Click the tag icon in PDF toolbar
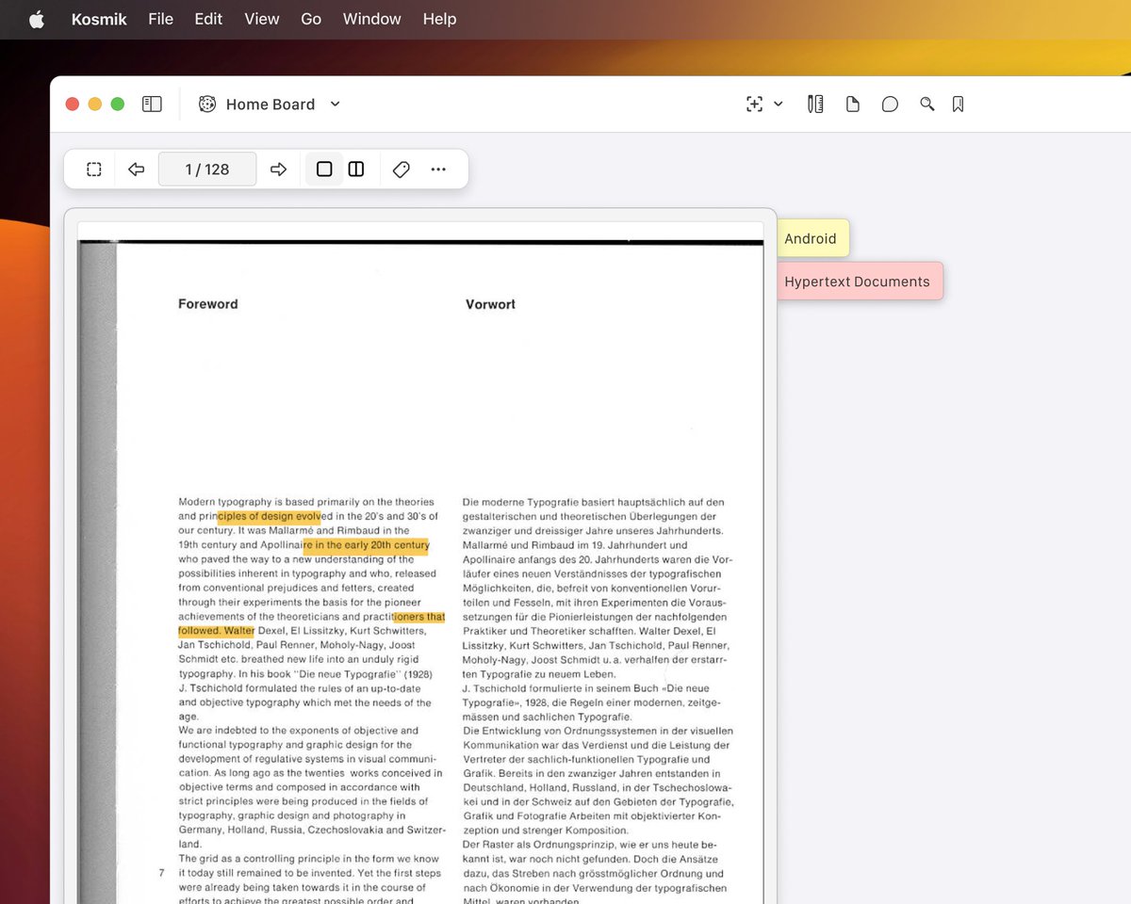The image size is (1131, 904). click(402, 169)
